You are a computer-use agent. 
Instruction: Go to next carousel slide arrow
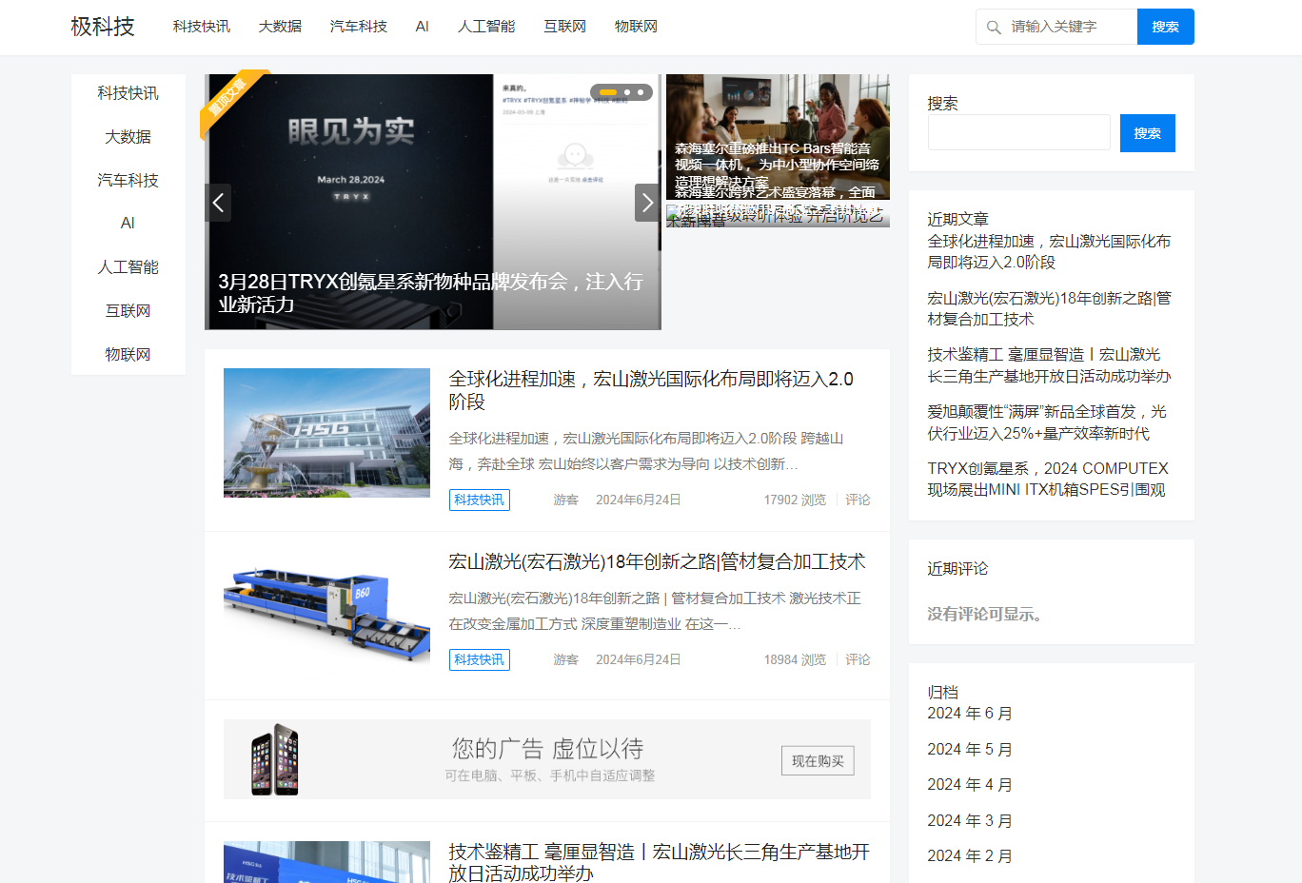[647, 203]
